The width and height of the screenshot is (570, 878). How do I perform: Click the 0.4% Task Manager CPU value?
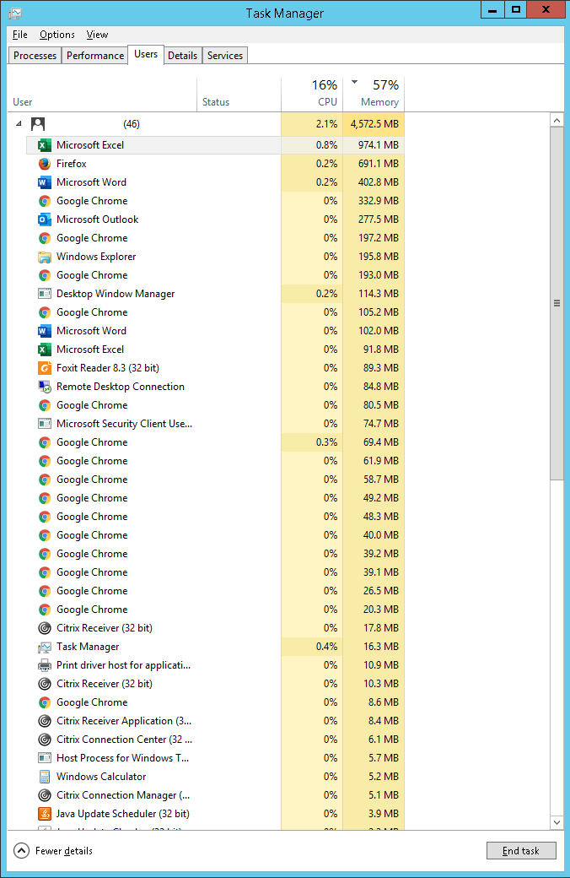coord(326,647)
